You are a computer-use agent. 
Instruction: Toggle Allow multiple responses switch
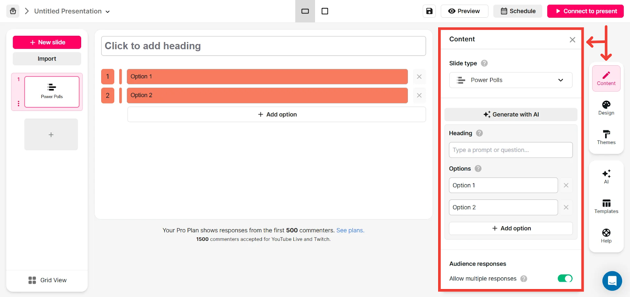click(x=565, y=279)
